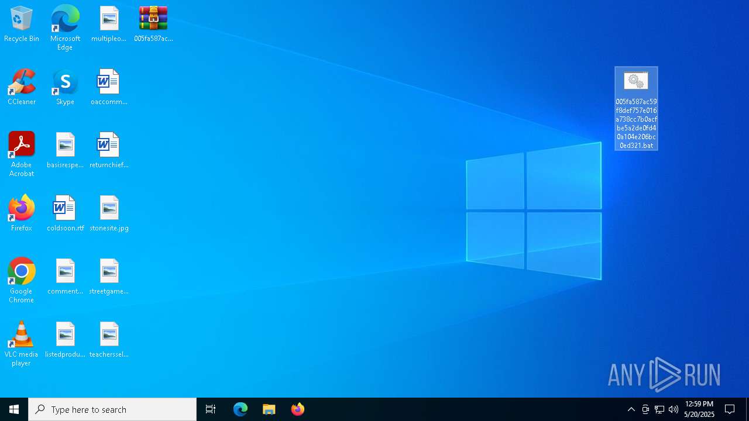Select the comment... image file icon
This screenshot has height=421, width=749.
tap(65, 277)
